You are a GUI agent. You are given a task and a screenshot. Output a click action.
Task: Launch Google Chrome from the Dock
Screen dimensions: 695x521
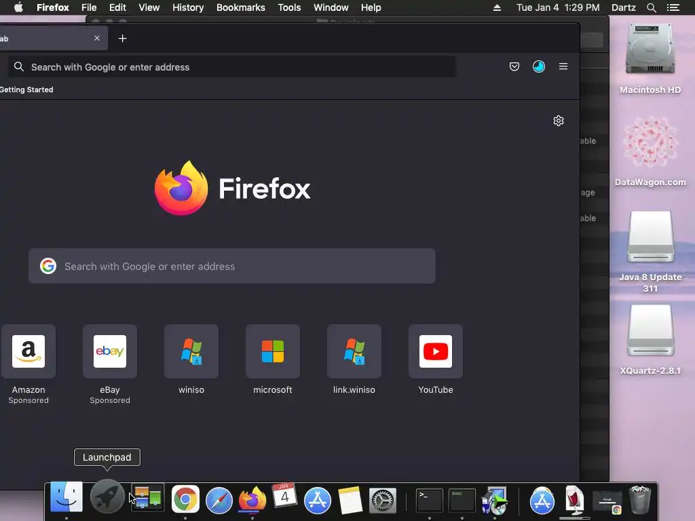click(185, 499)
